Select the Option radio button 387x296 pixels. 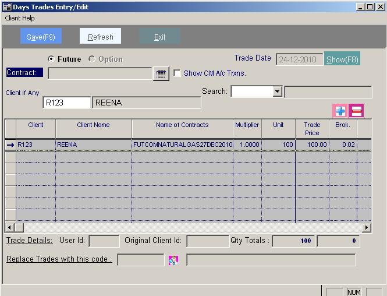point(92,59)
